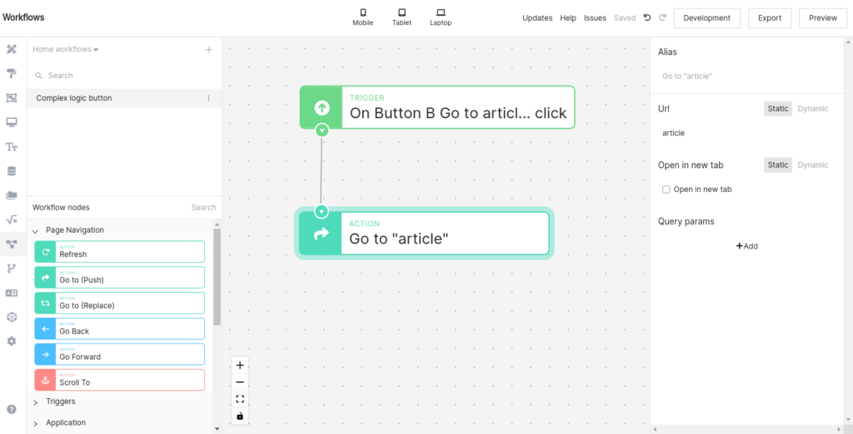Enable Open in new tab checkbox
853x434 pixels.
666,190
